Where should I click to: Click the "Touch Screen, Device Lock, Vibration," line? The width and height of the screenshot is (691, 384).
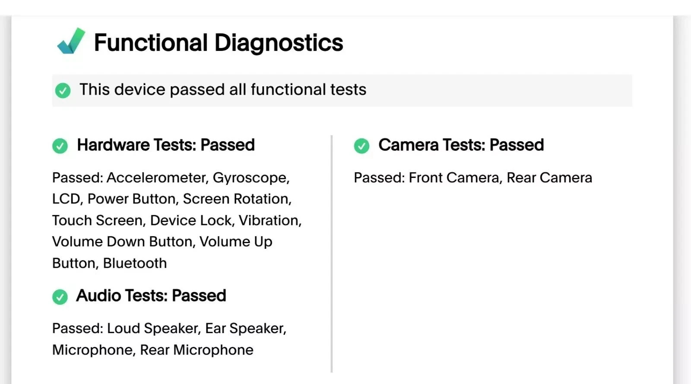(x=177, y=221)
